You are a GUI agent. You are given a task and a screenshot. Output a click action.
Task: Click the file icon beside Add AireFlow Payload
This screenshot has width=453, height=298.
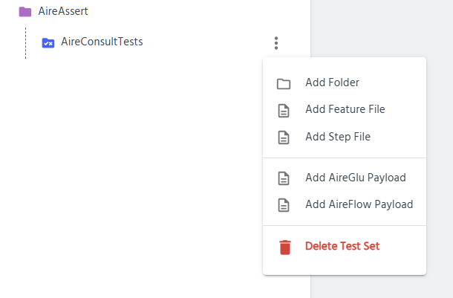click(x=284, y=205)
